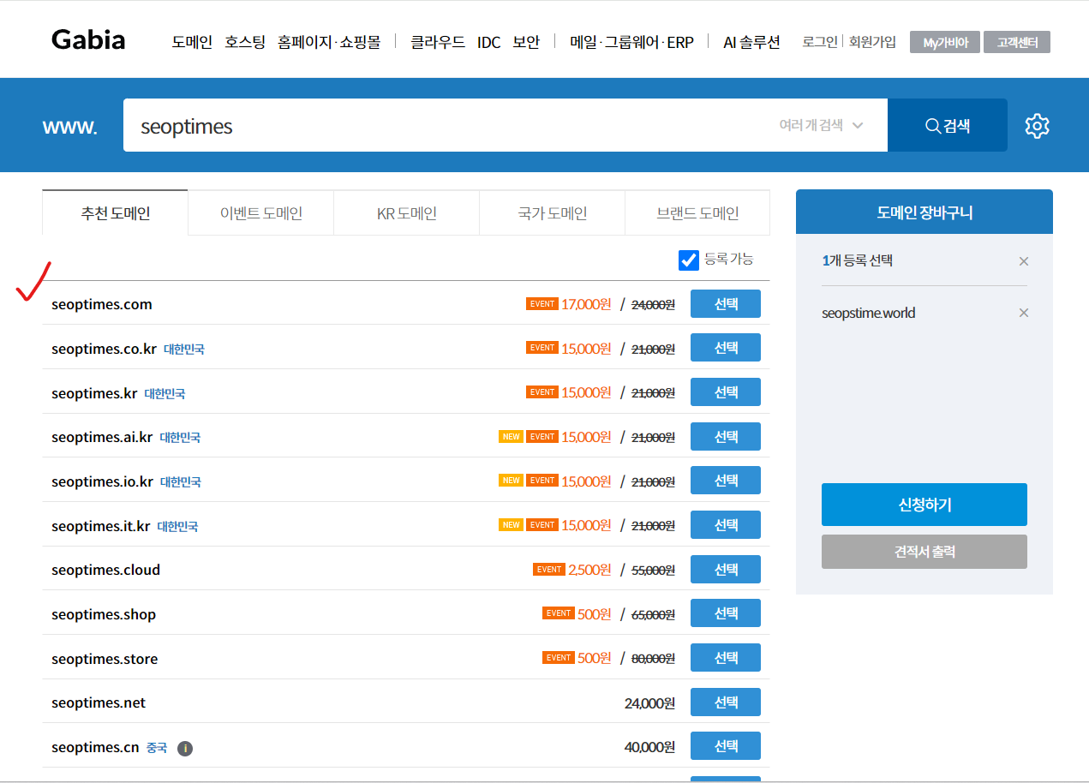Select seoptimes.kr with its 선택 button
Viewport: 1089px width, 783px height.
tap(726, 392)
